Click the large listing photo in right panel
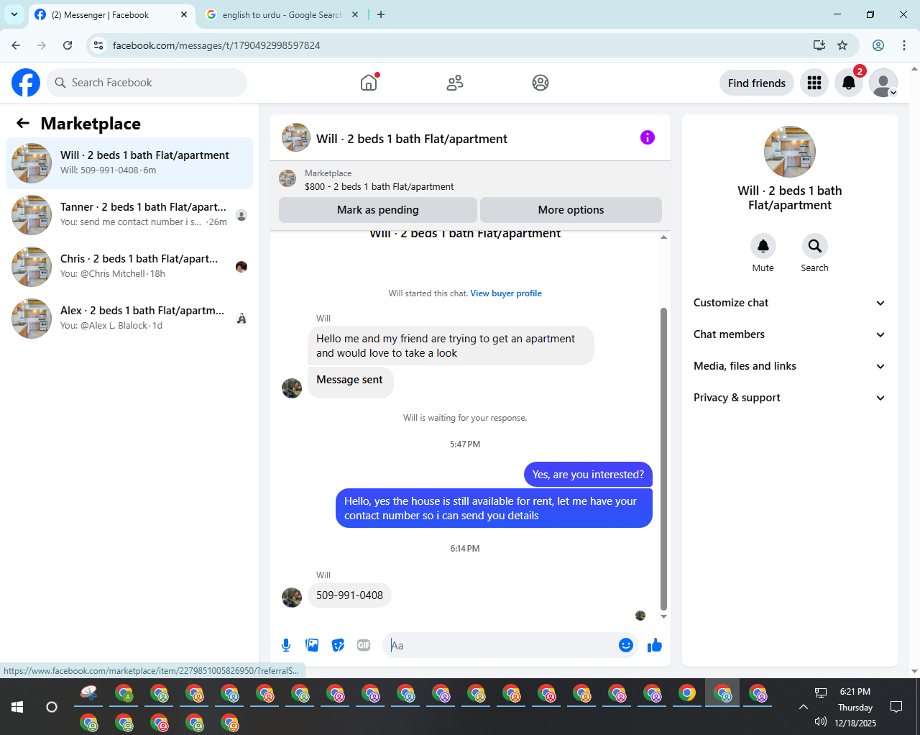Viewport: 920px width, 735px height. 790,152
